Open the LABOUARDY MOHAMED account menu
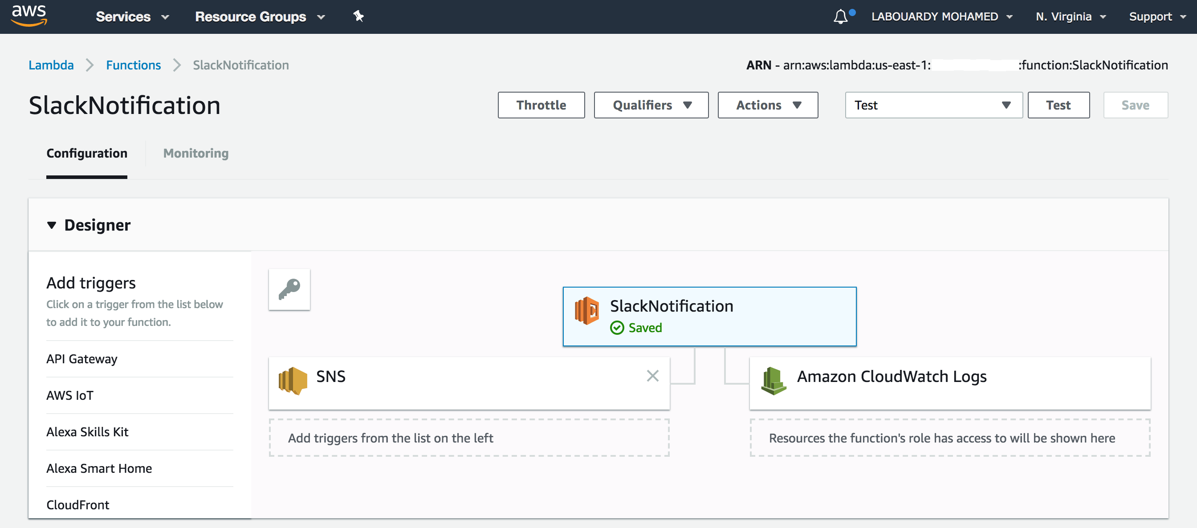The image size is (1197, 528). [941, 17]
